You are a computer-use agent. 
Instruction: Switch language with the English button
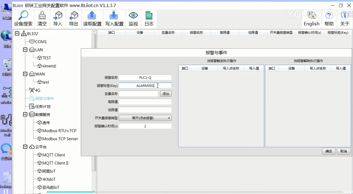tap(311, 19)
